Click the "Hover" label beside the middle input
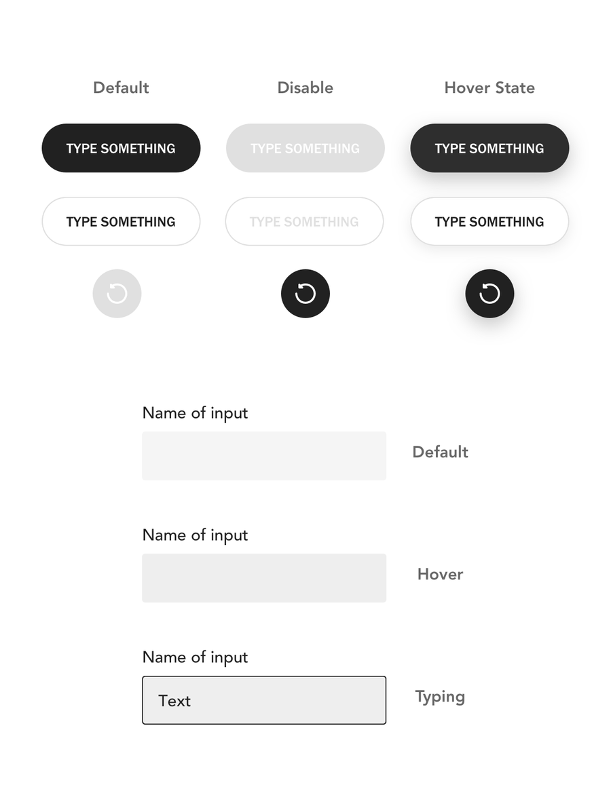Image resolution: width=611 pixels, height=804 pixels. click(x=440, y=574)
